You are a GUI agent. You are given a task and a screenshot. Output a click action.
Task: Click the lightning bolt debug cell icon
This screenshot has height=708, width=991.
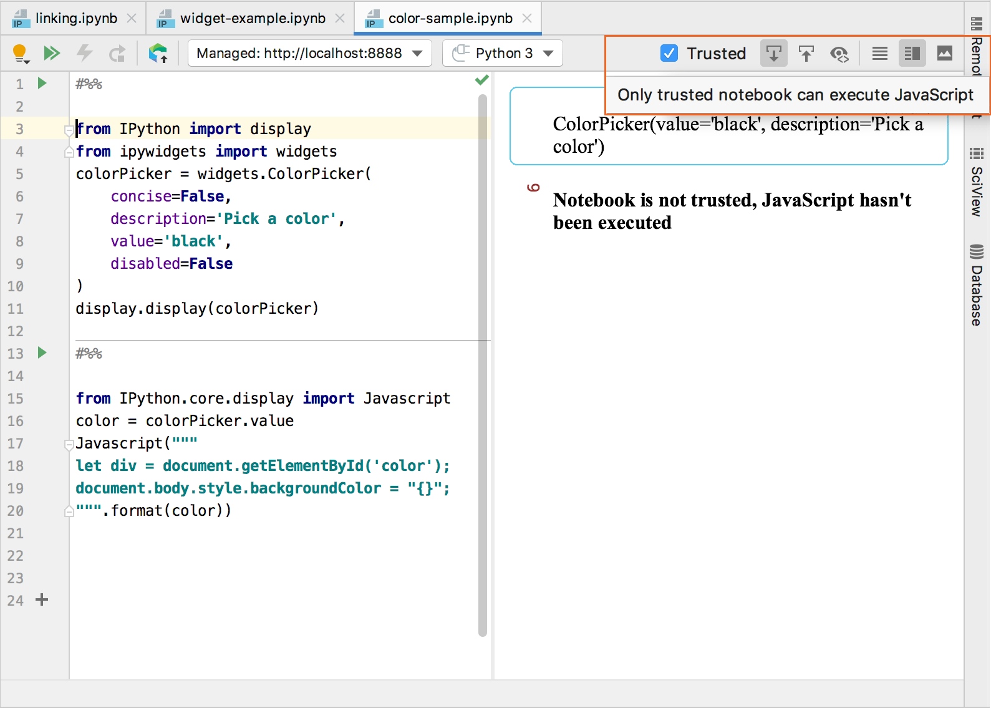84,54
